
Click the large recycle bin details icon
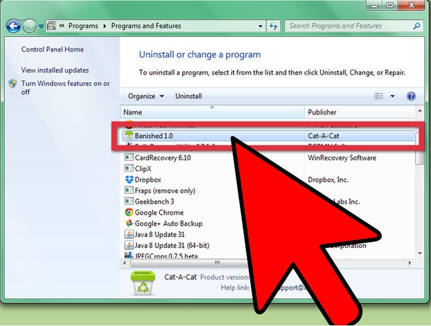pyautogui.click(x=143, y=283)
